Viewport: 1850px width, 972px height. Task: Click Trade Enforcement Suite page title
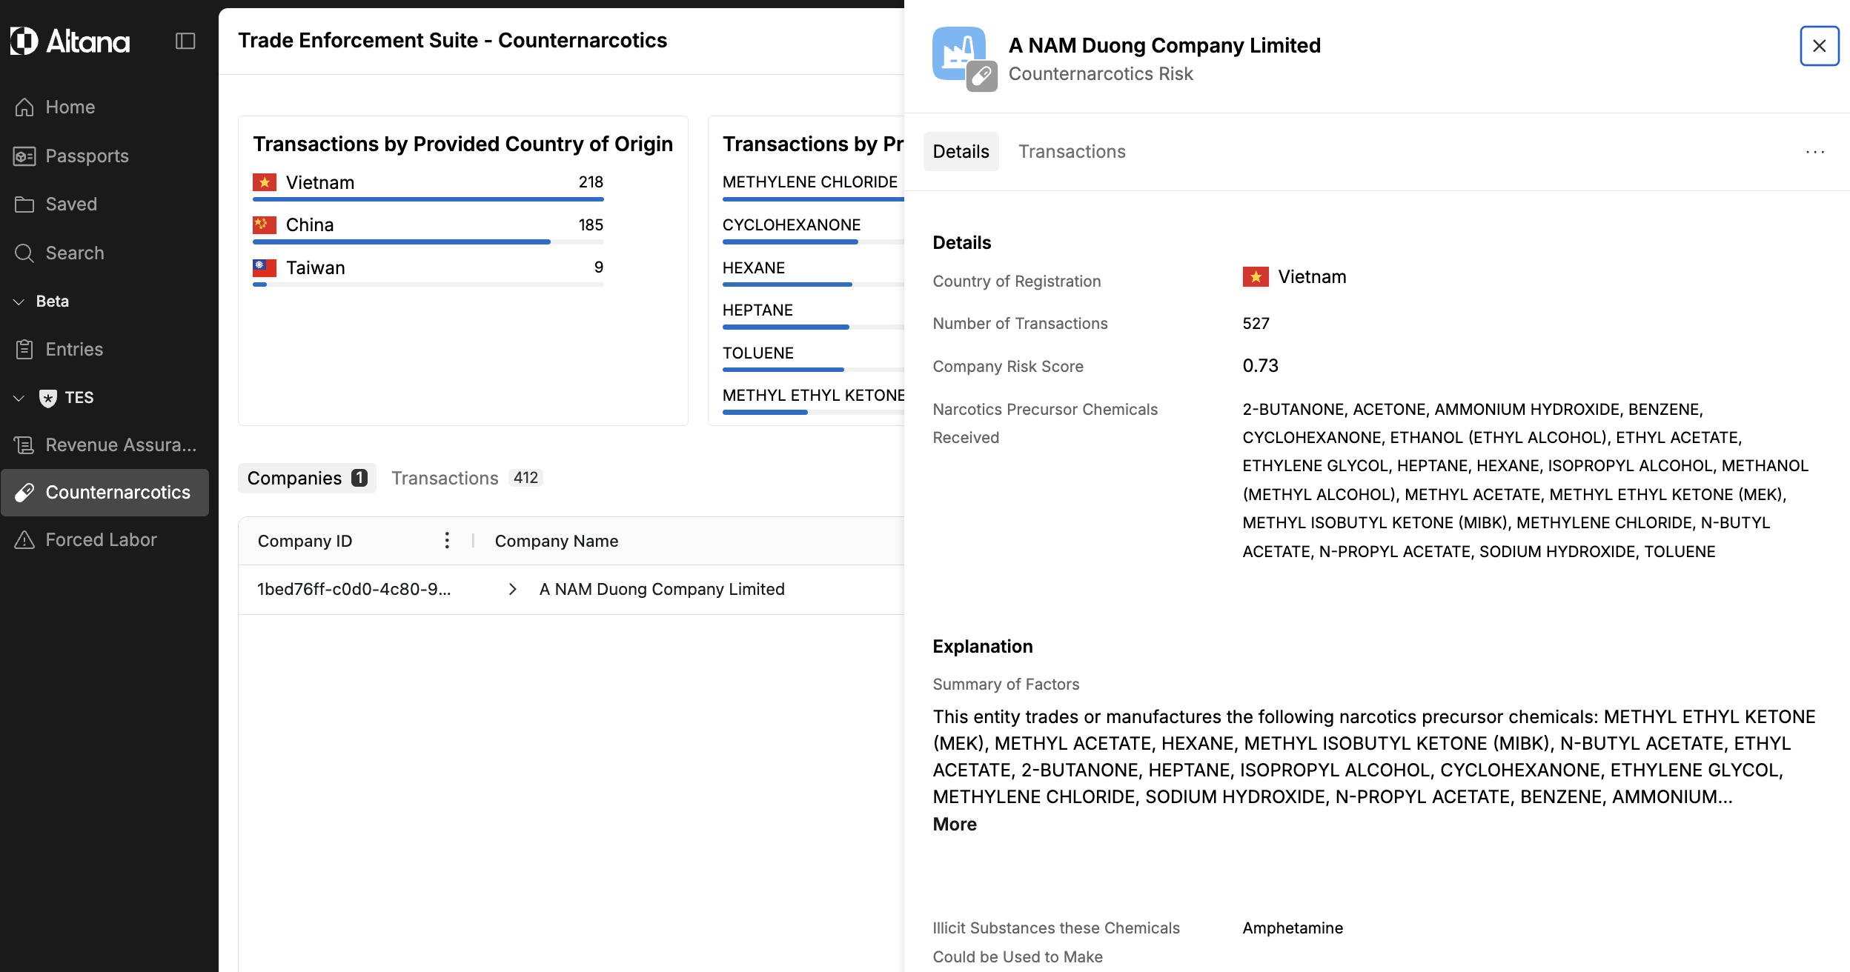[x=453, y=40]
